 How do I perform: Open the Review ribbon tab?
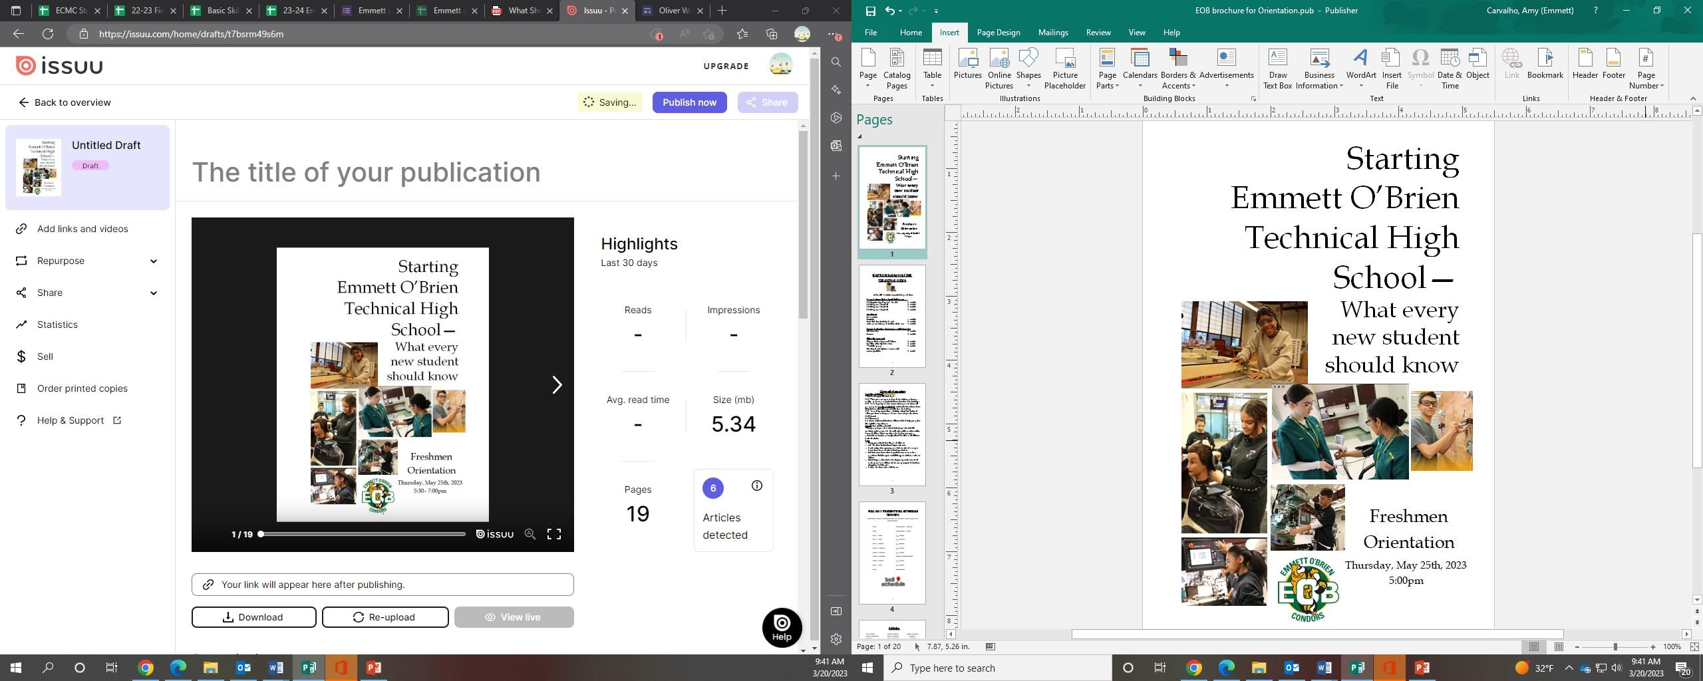coord(1098,33)
